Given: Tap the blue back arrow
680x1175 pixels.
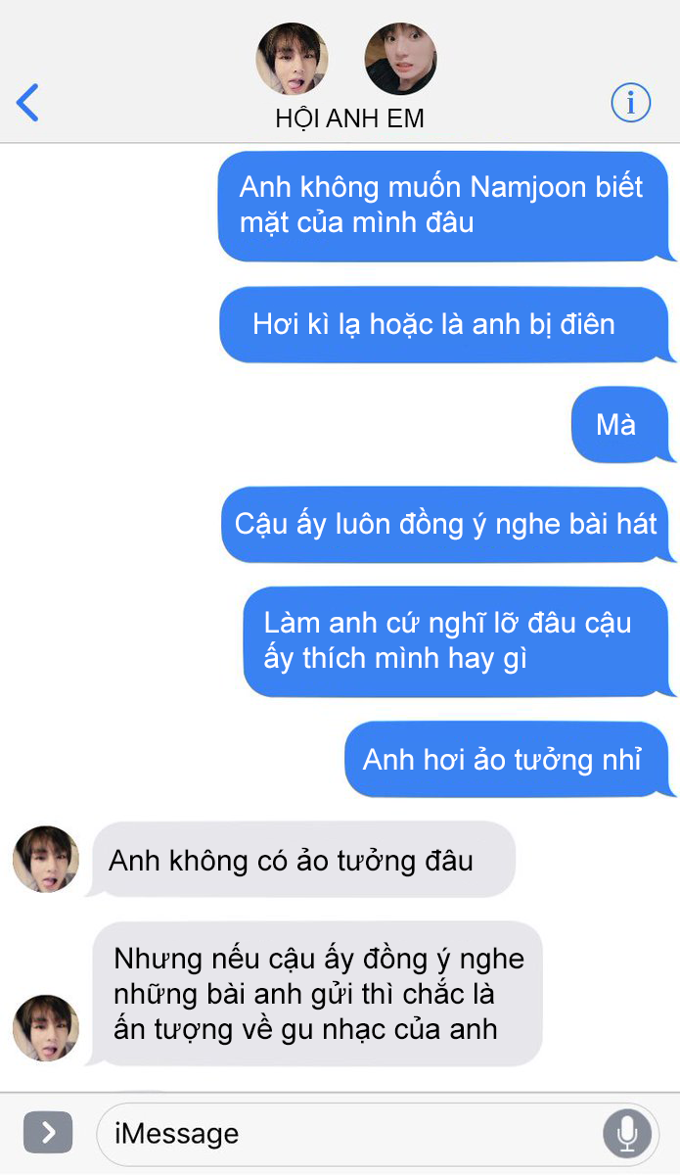Looking at the screenshot, I should [x=27, y=103].
